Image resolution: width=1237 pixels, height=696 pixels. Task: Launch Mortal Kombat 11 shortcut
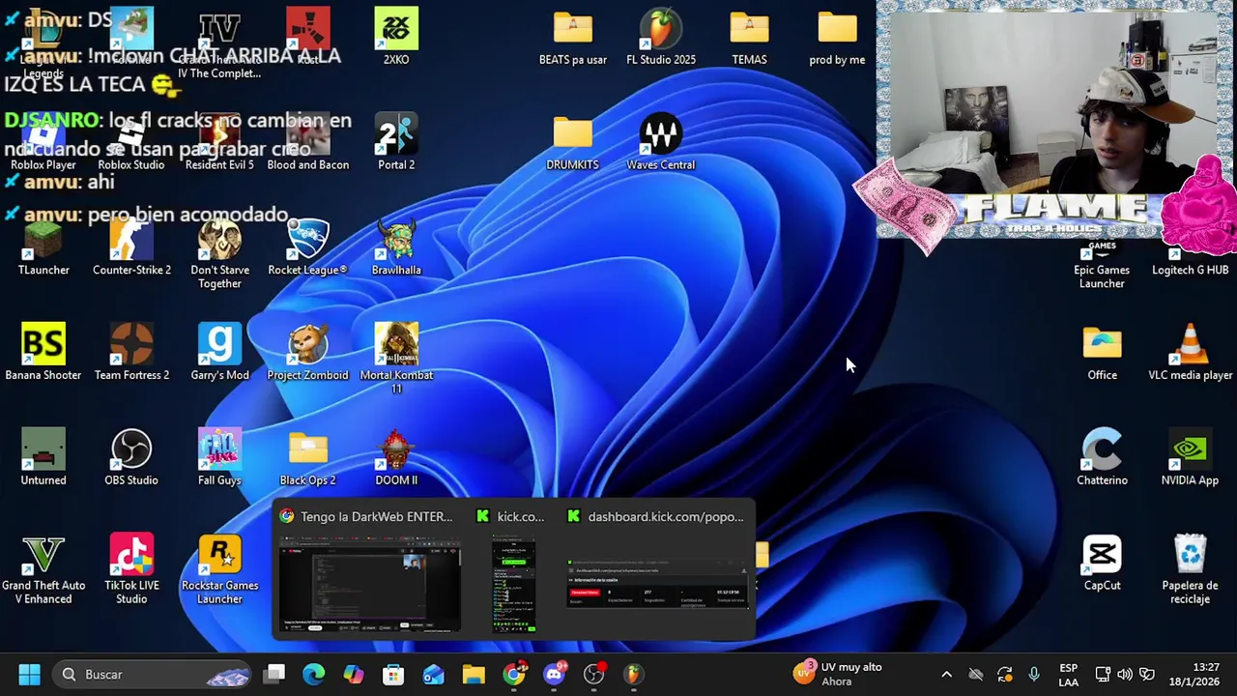(x=396, y=360)
